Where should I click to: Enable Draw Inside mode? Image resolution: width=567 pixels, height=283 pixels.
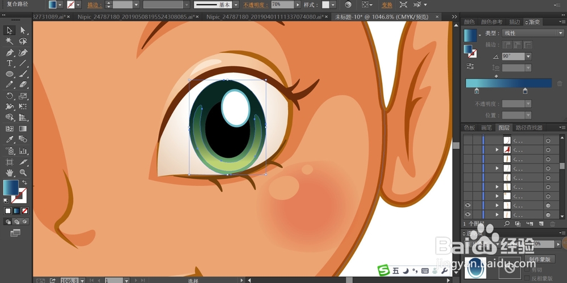[x=24, y=222]
